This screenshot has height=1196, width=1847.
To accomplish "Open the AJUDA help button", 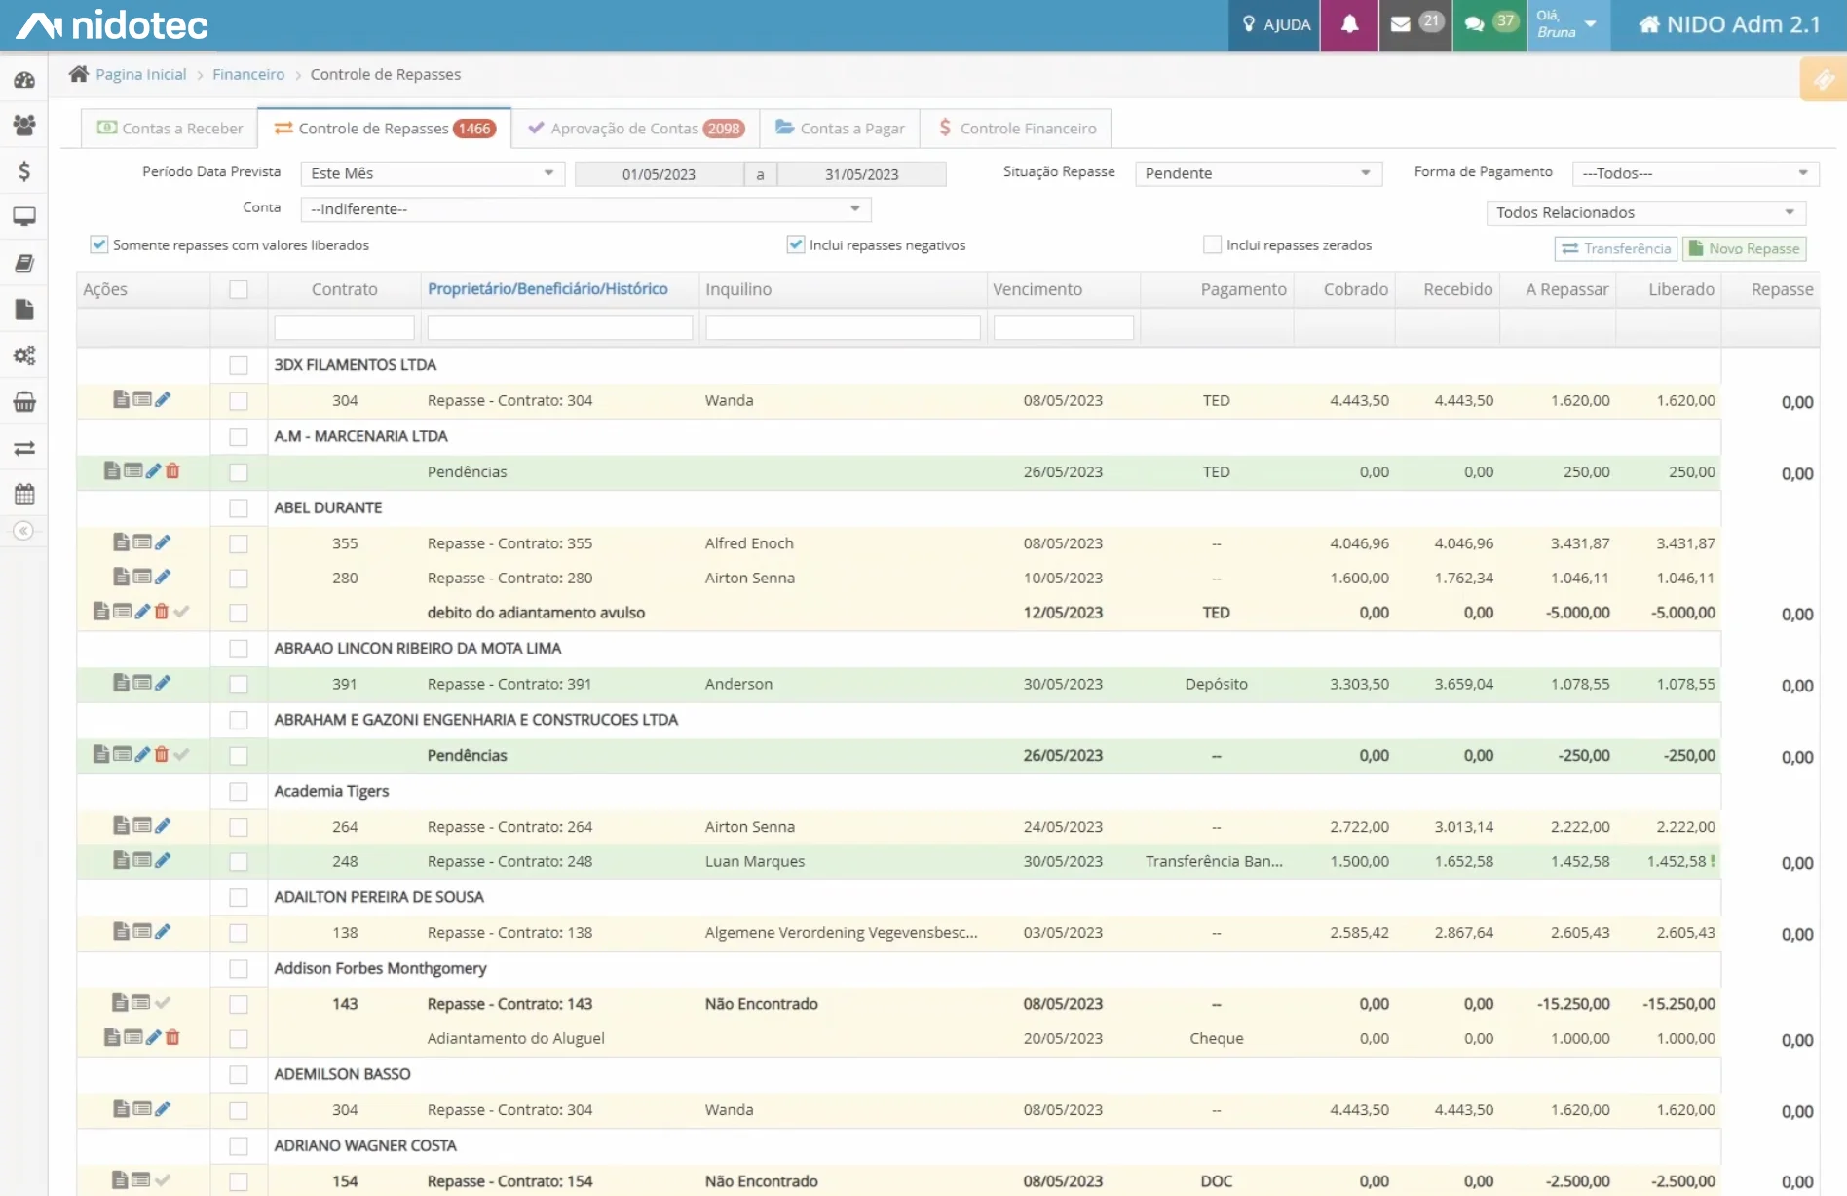I will coord(1275,24).
